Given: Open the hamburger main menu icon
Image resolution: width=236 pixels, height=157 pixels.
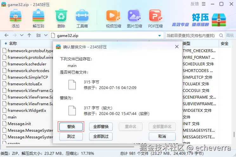Looking at the screenshot, I should (204, 4).
